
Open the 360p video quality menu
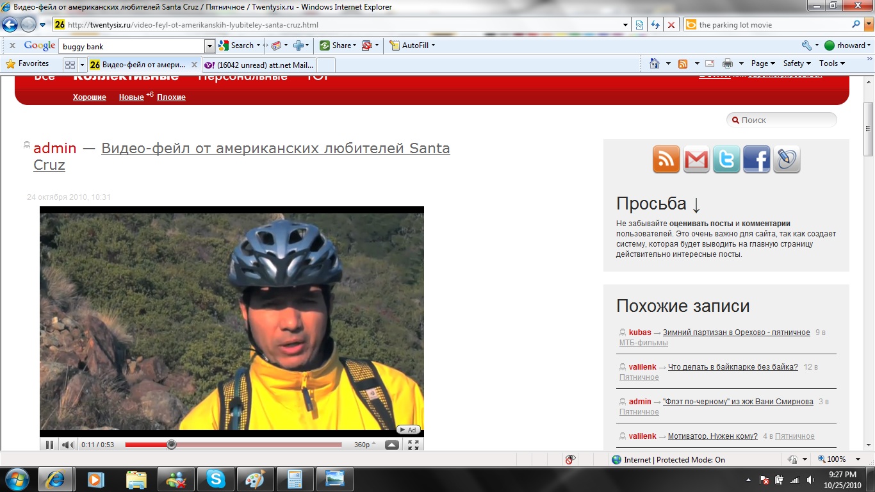[x=362, y=445]
